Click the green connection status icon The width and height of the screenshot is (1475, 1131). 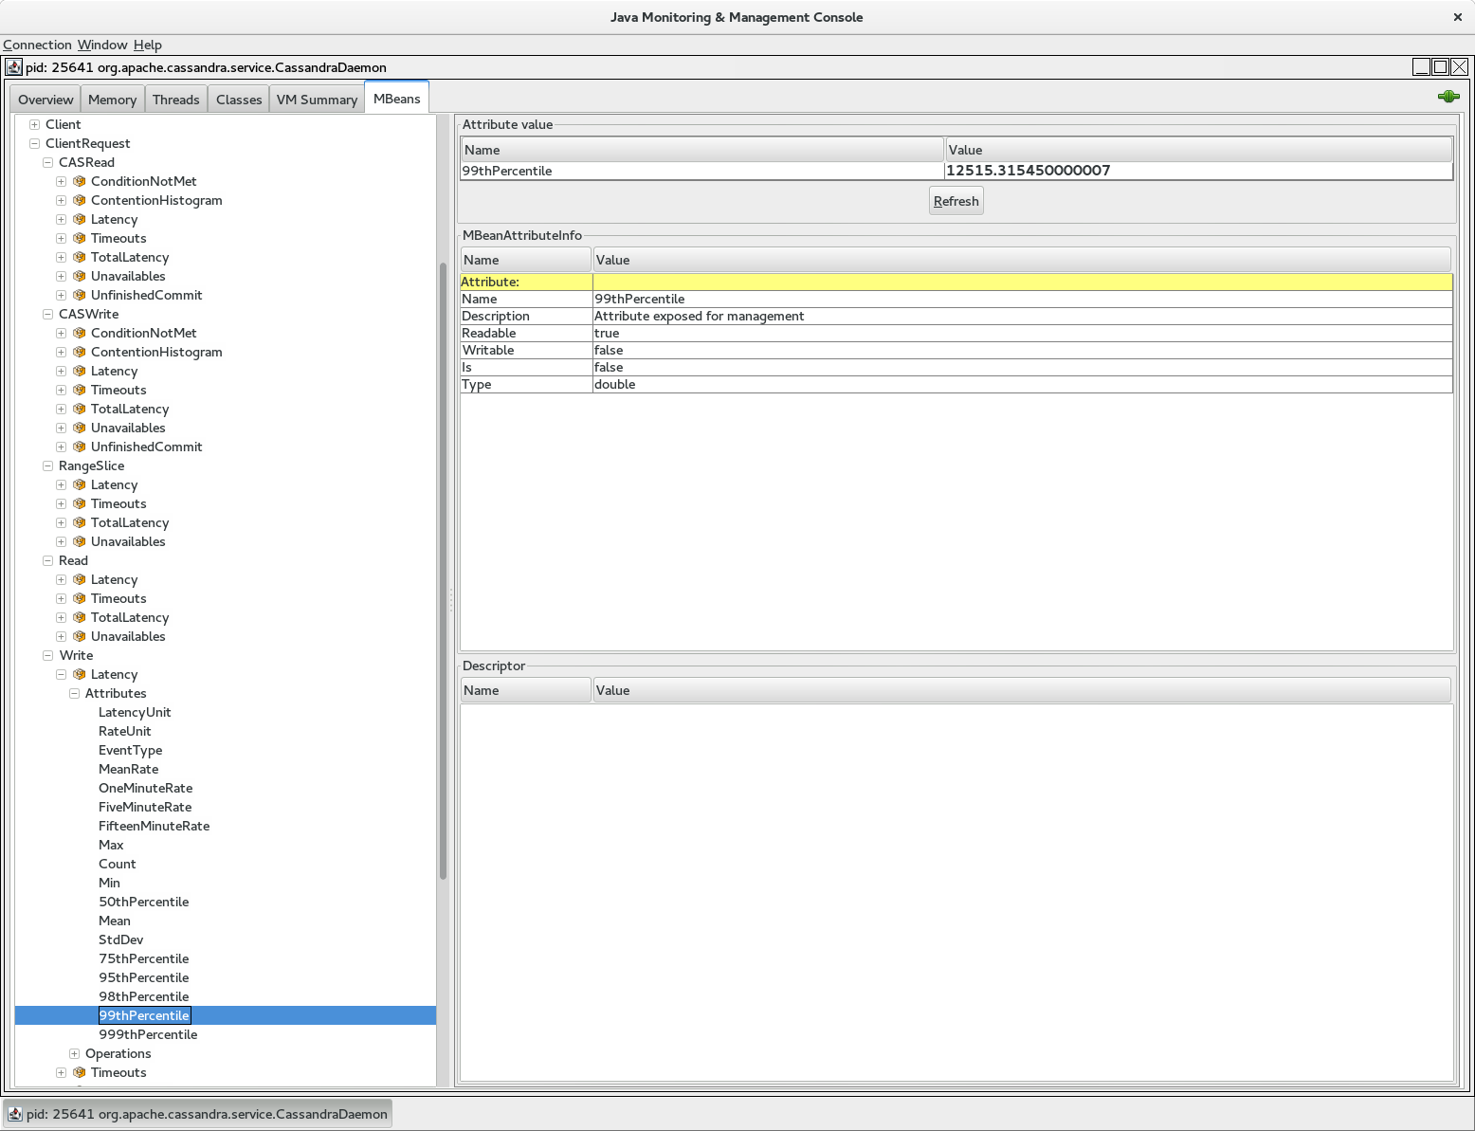(1448, 97)
